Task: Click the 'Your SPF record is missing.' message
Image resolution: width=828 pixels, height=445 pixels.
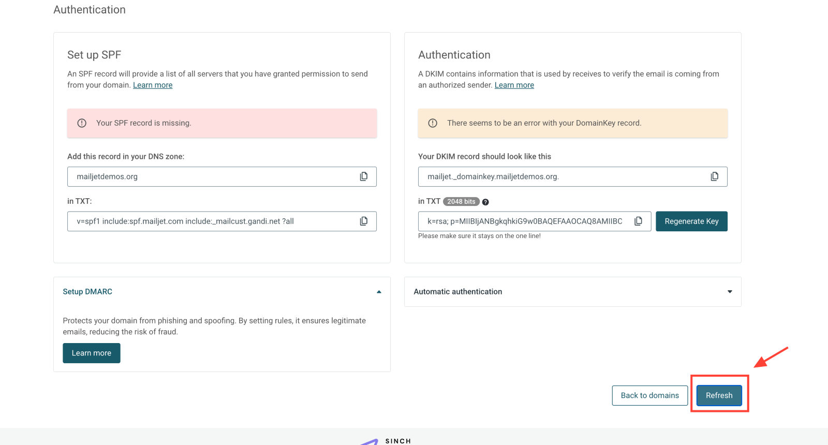Action: 144,123
